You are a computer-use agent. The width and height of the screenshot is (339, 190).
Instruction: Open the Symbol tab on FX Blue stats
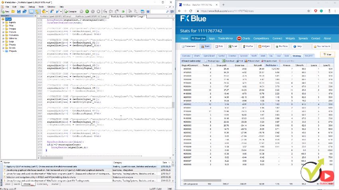pos(221,56)
